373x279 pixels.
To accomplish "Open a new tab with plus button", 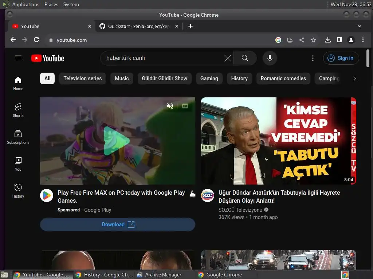I will (x=191, y=26).
